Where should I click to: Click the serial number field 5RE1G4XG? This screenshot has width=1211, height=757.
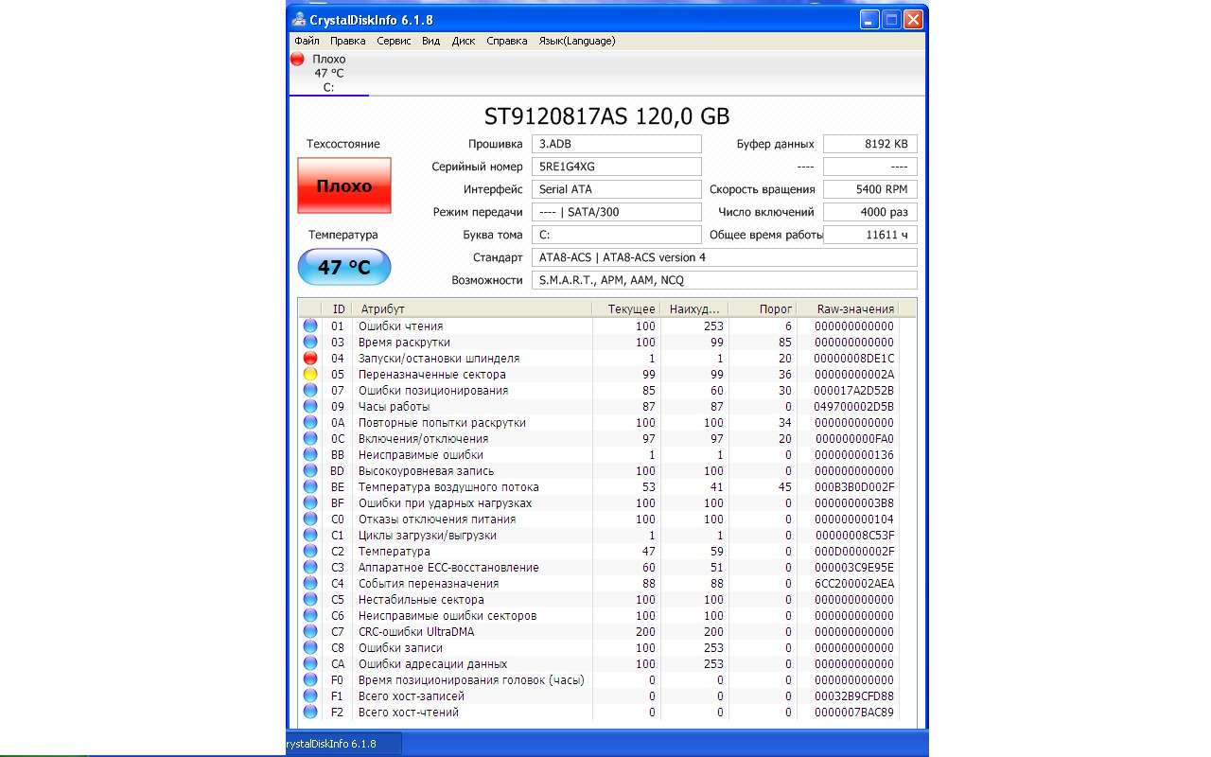click(618, 167)
